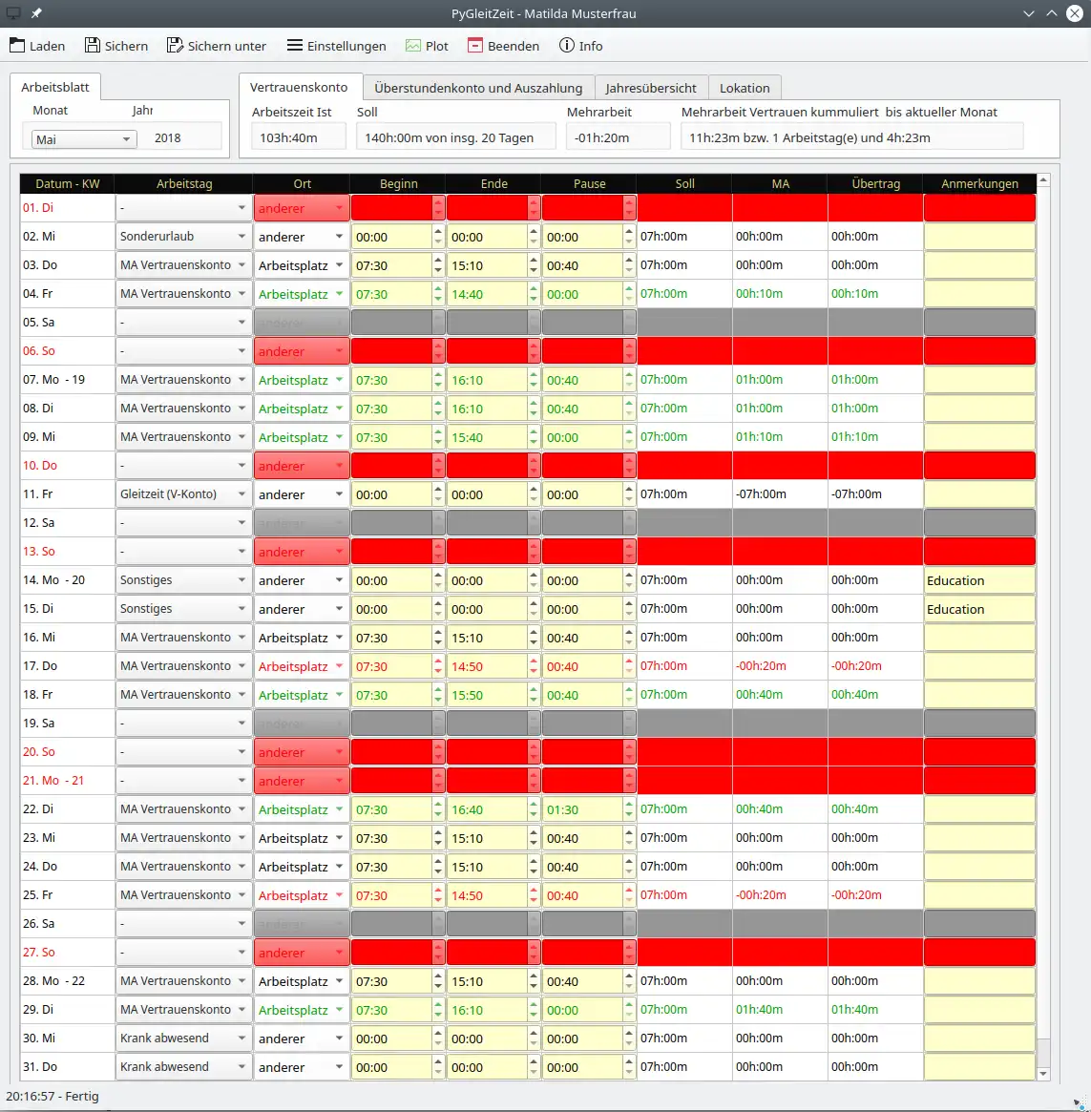
Task: Click Ende stepper for 22. Di
Action: 534,809
